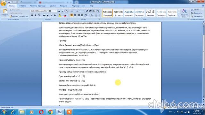Justify paragraph text

pyautogui.click(x=82, y=15)
